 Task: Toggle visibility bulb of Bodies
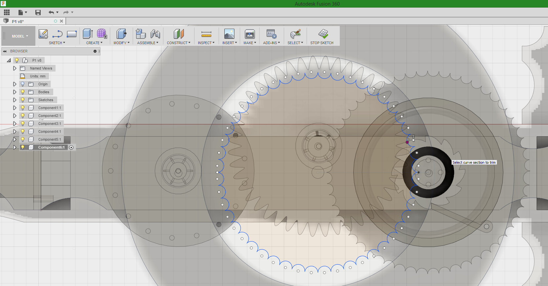(23, 92)
